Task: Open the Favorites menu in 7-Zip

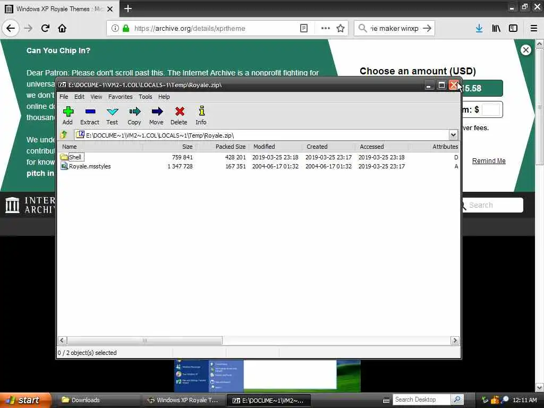Action: pyautogui.click(x=121, y=97)
